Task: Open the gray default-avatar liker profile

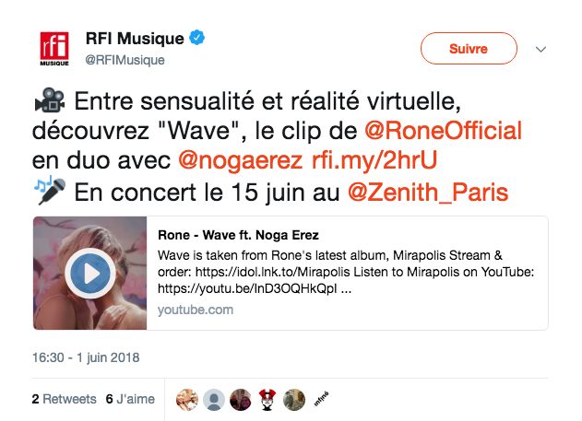Action: click(x=214, y=399)
